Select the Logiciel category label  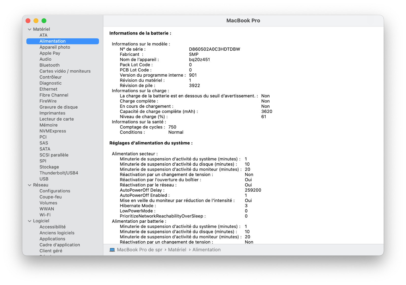(x=41, y=221)
